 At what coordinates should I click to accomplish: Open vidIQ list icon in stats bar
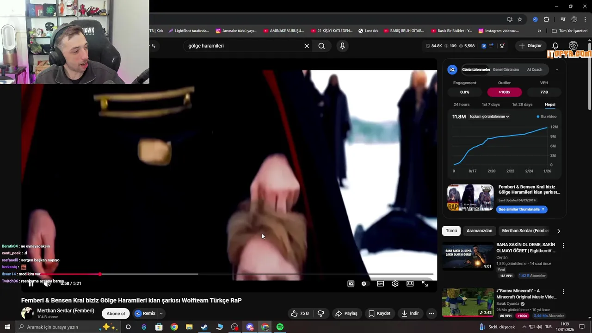491,46
